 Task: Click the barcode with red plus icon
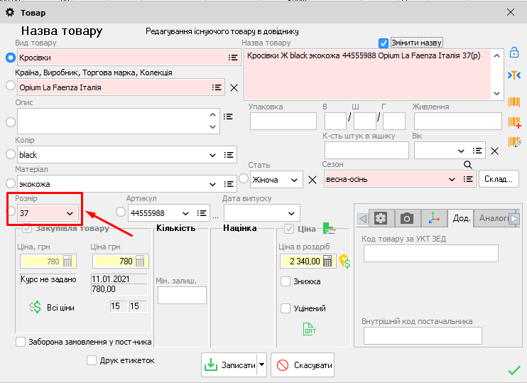click(x=514, y=122)
